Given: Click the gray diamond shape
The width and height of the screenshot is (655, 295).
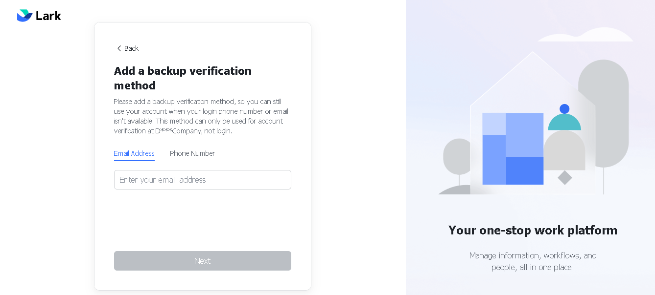Looking at the screenshot, I should [x=565, y=177].
